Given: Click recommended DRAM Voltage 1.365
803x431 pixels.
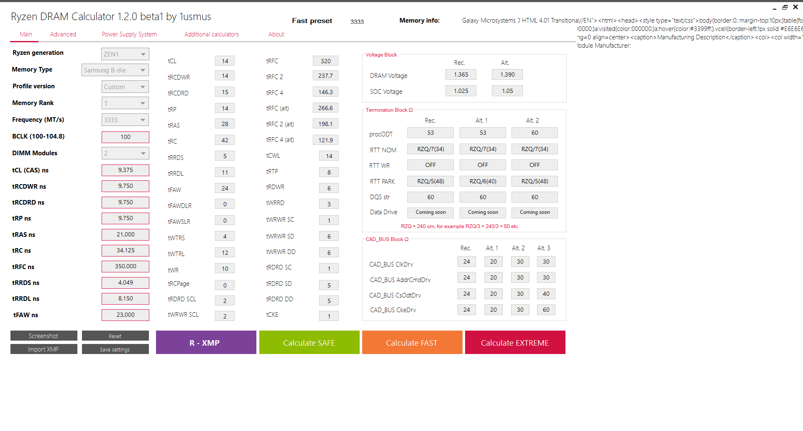Looking at the screenshot, I should pyautogui.click(x=461, y=74).
